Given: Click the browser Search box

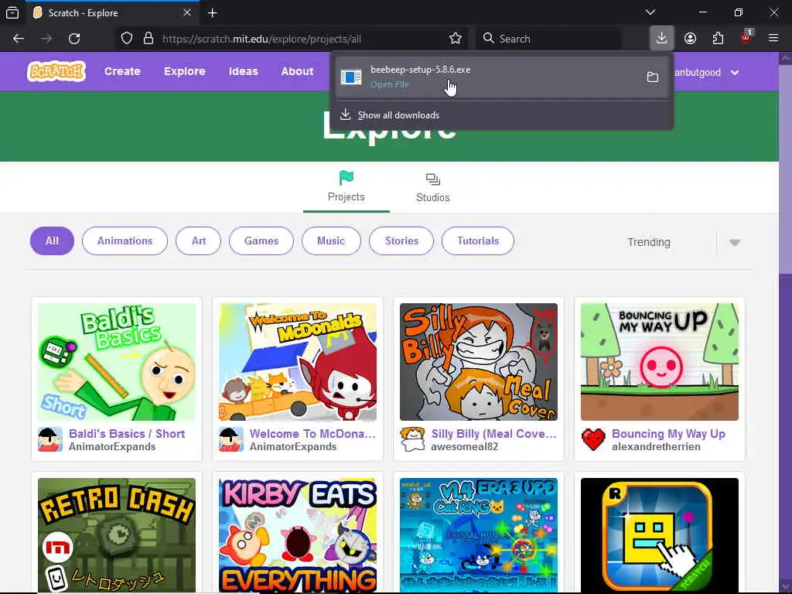Looking at the screenshot, I should pyautogui.click(x=548, y=39).
